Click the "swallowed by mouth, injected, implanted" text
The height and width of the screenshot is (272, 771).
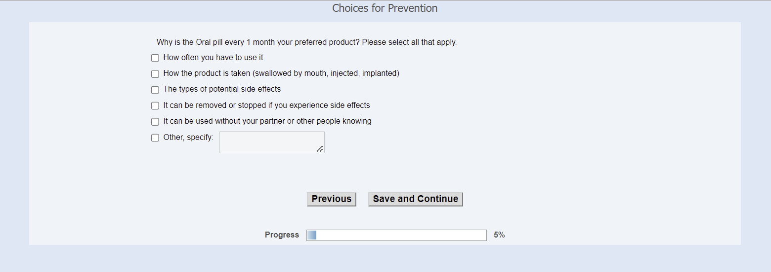click(326, 73)
